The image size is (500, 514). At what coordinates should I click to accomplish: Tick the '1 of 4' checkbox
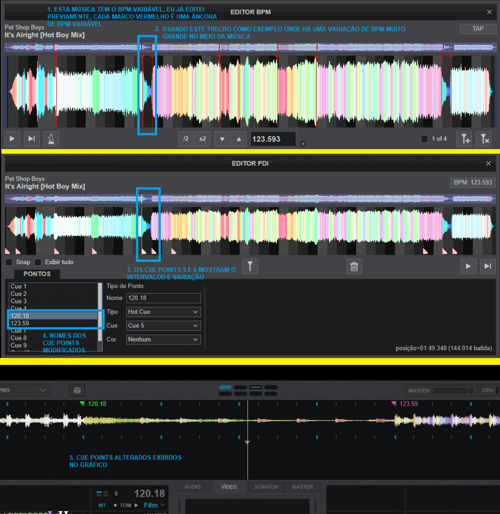point(424,138)
